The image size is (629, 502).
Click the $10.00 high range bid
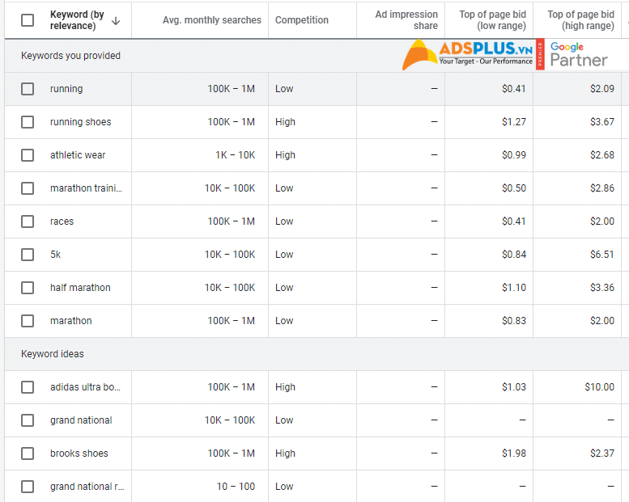pos(599,387)
